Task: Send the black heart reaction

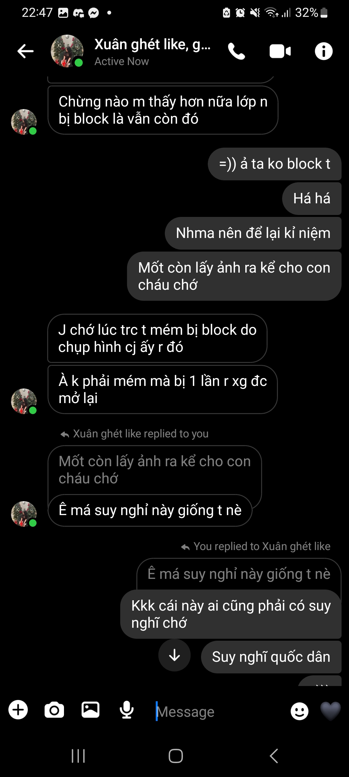Action: (330, 711)
